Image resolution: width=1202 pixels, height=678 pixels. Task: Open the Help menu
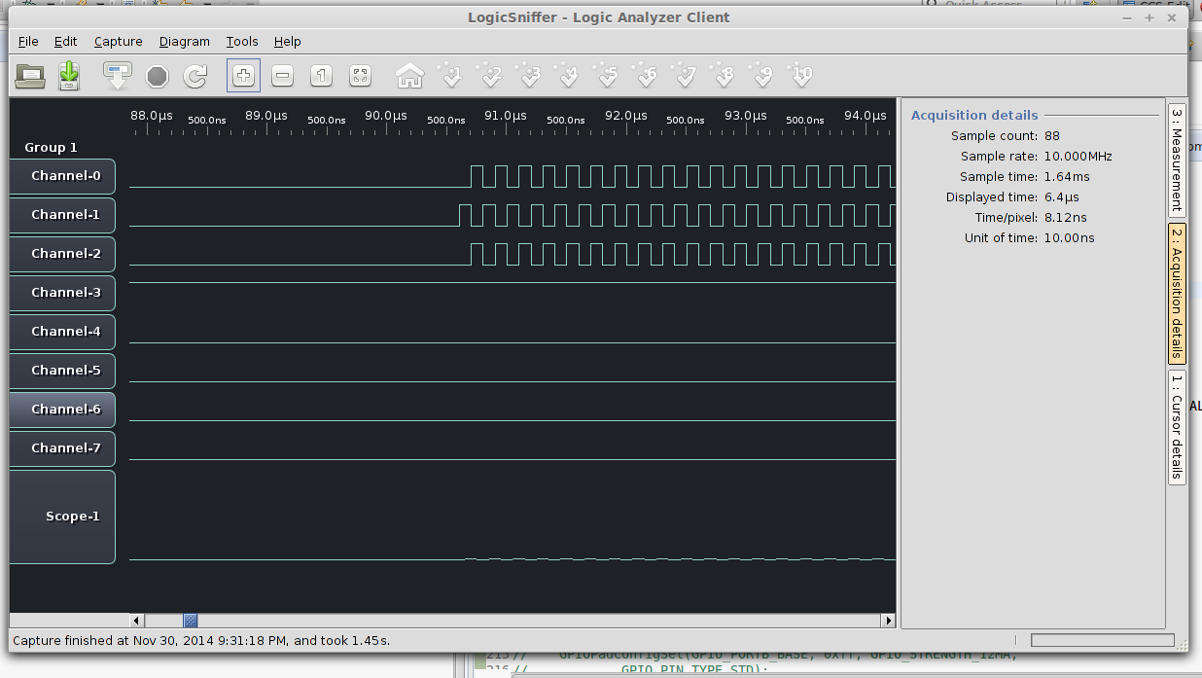pyautogui.click(x=288, y=42)
